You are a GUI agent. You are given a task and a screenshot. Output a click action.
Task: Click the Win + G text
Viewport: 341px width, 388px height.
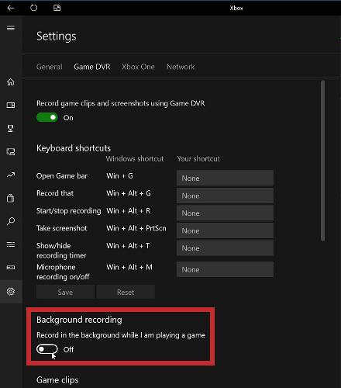point(119,176)
